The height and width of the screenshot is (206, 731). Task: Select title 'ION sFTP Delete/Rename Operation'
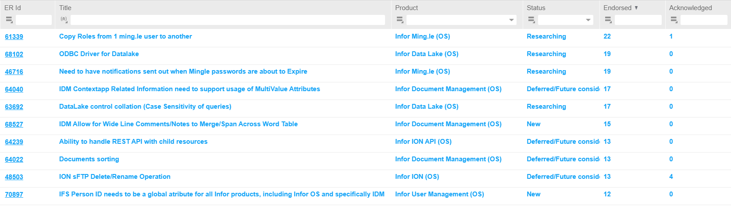click(x=115, y=177)
